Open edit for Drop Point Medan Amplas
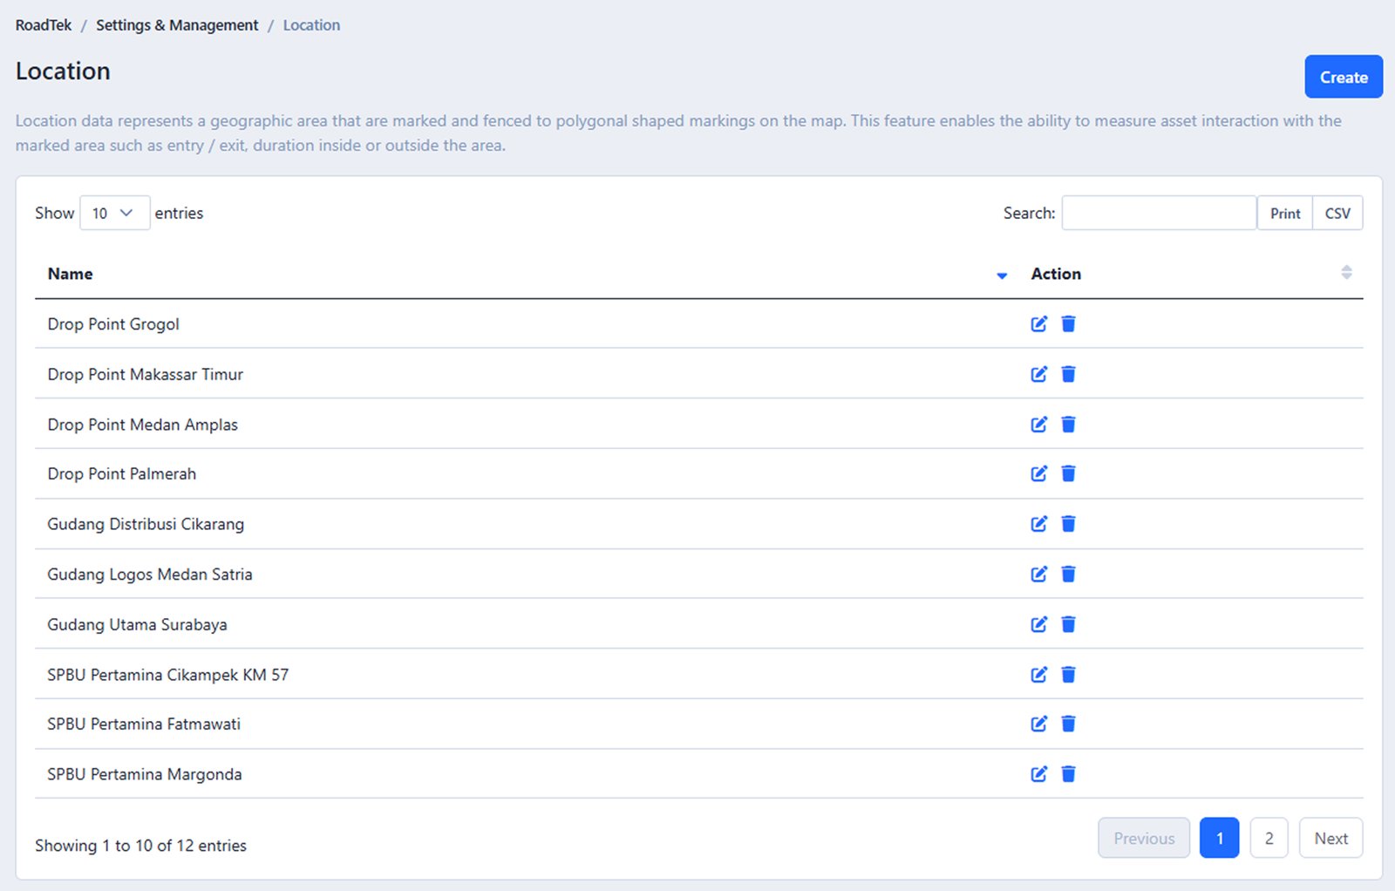 (x=1038, y=425)
